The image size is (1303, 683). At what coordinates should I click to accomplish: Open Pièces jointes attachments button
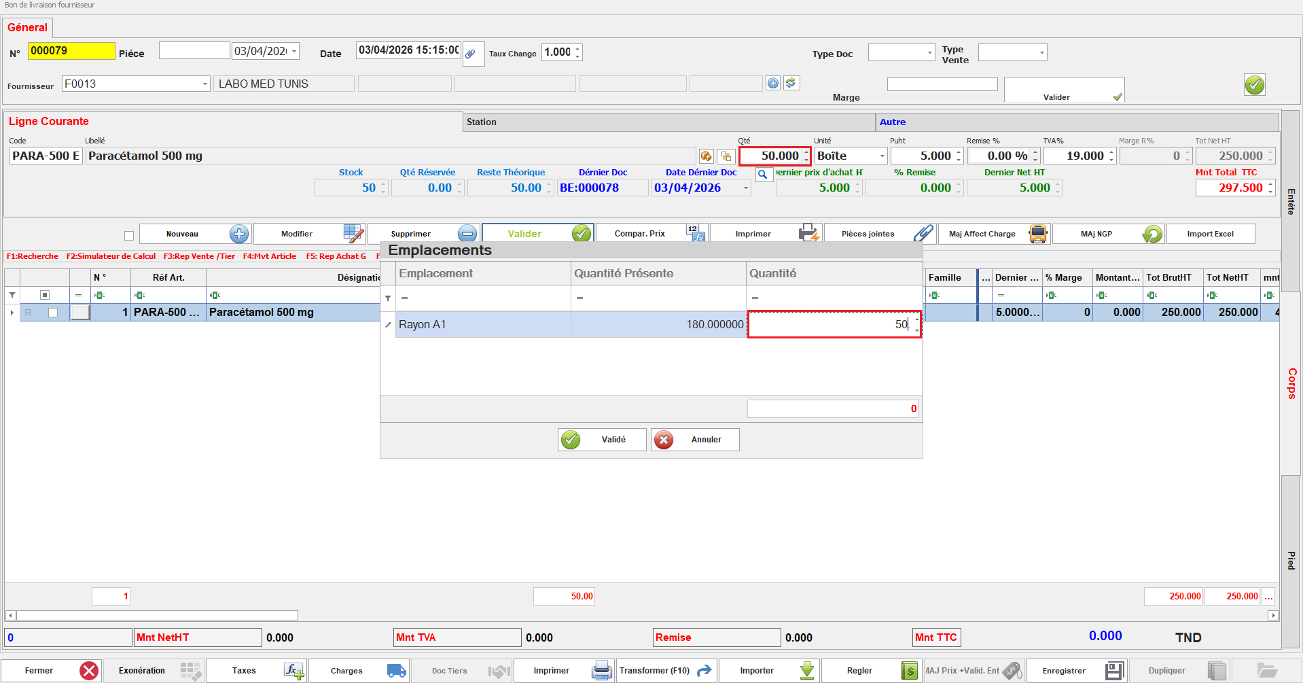coord(880,234)
